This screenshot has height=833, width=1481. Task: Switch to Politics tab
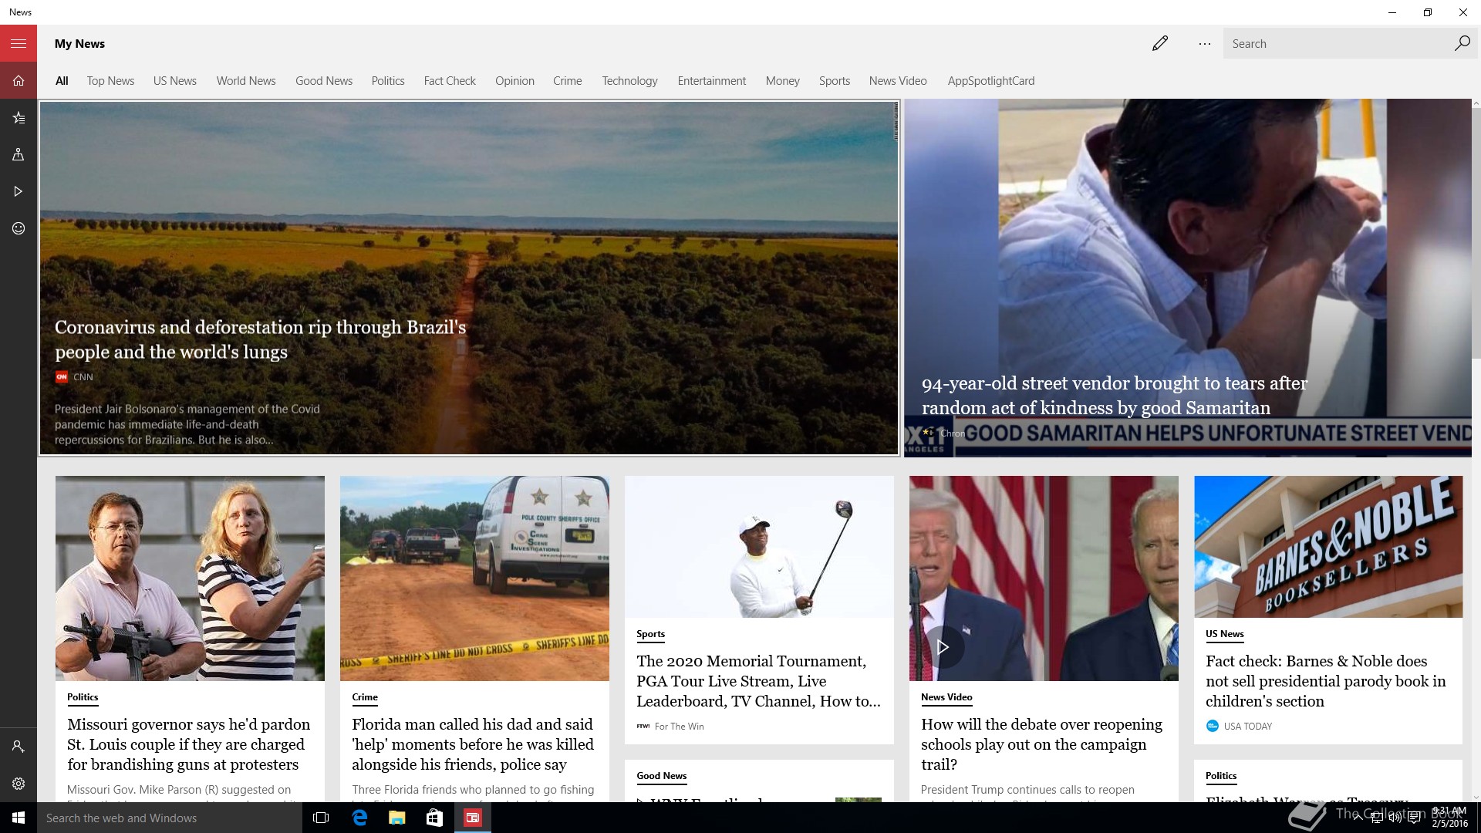coord(388,81)
